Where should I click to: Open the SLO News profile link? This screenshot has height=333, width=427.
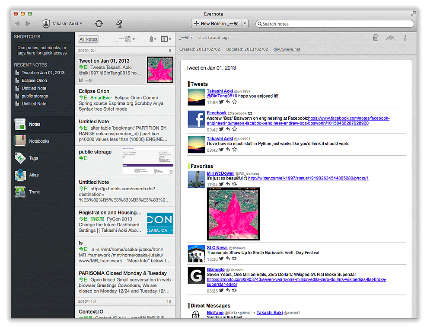(x=217, y=248)
